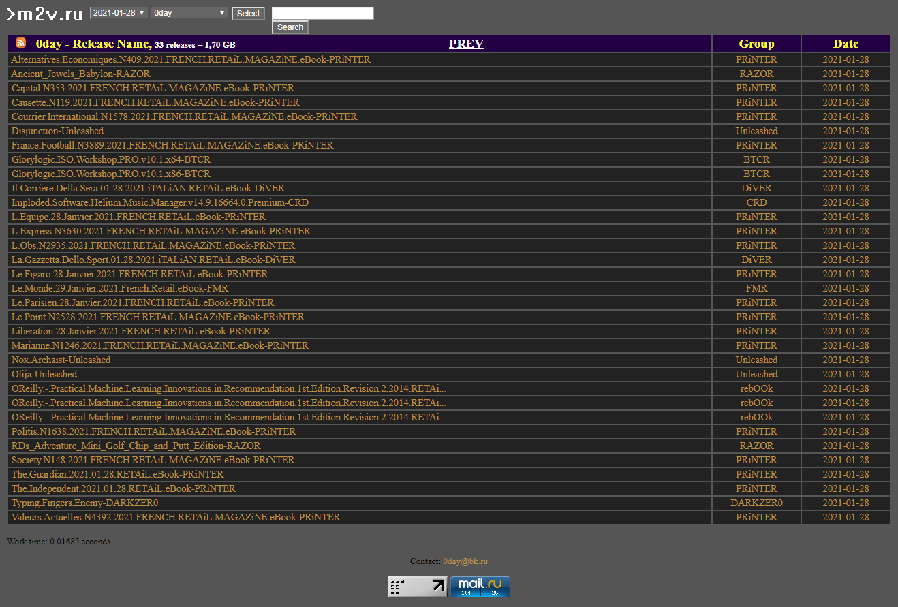Open the Ancient_Jewels_Babylon-RAZOR release
The image size is (898, 607).
80,74
